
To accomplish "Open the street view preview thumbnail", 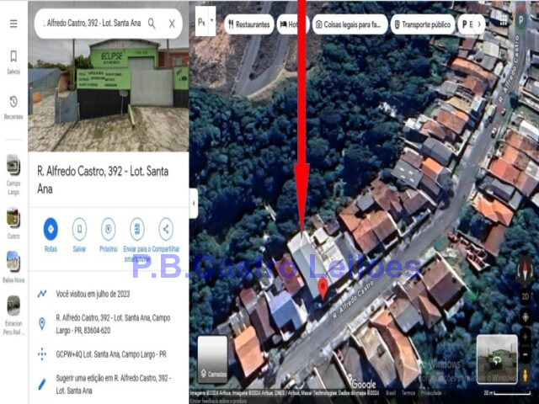I will point(497,359).
